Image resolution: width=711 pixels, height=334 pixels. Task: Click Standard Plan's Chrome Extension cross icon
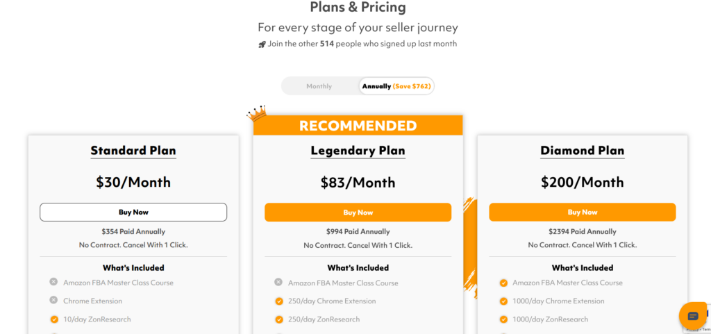tap(53, 300)
